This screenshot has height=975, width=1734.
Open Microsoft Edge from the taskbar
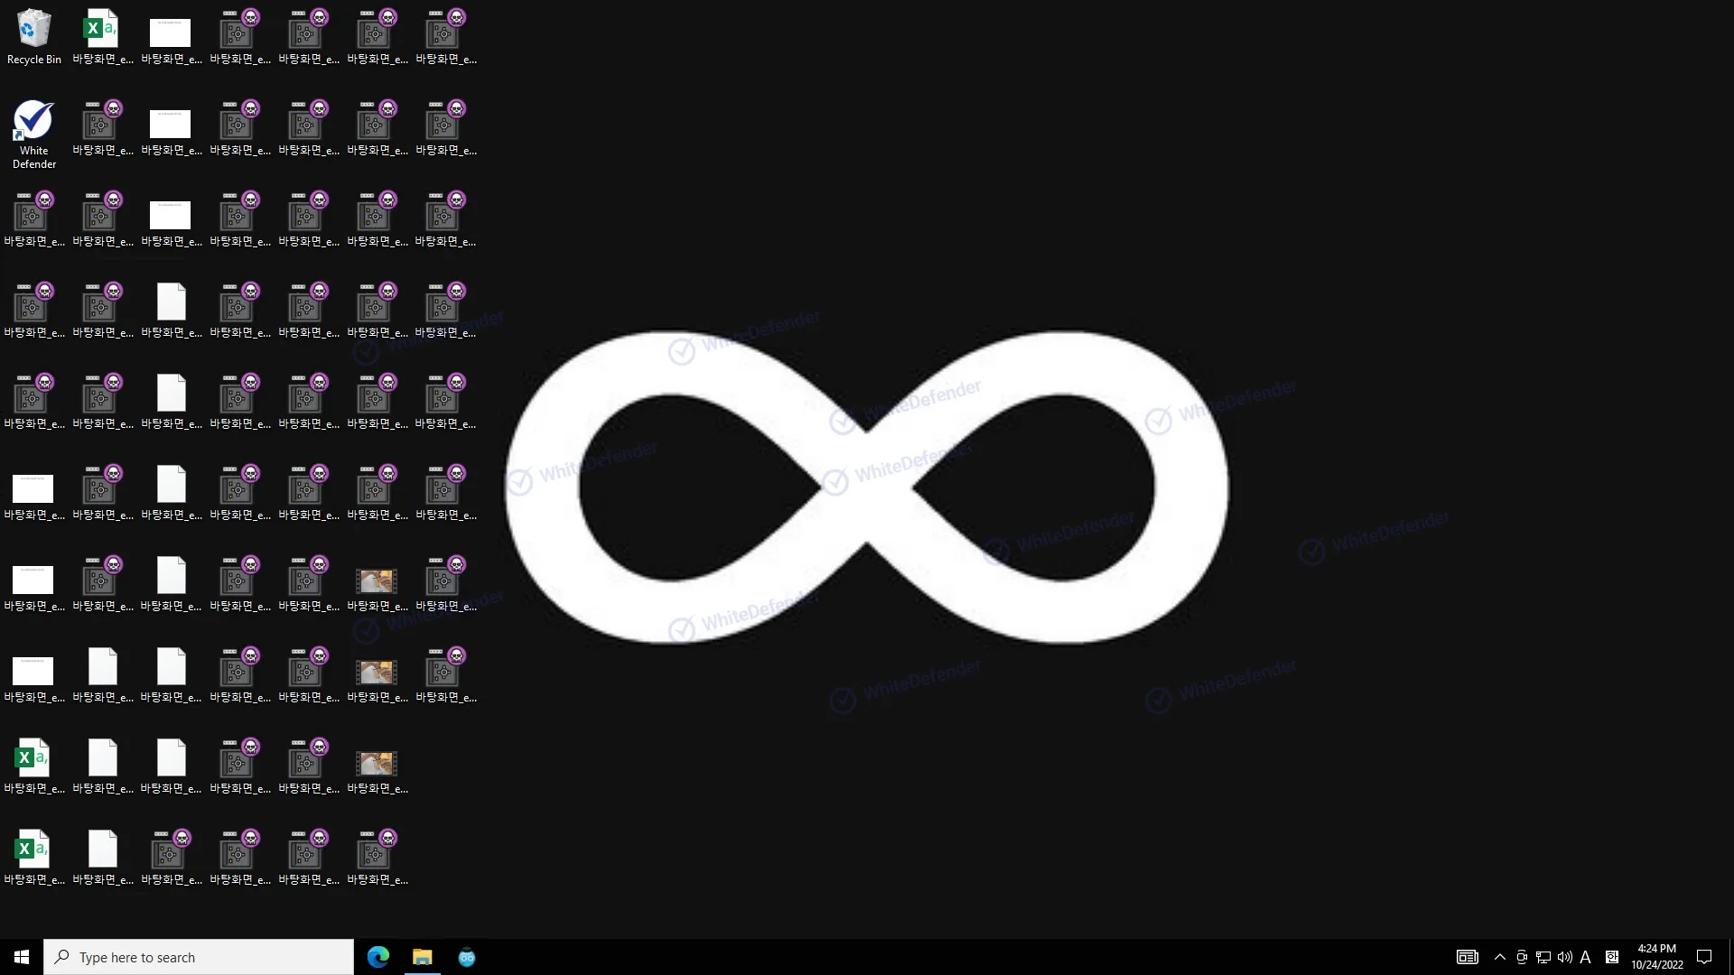pos(378,957)
